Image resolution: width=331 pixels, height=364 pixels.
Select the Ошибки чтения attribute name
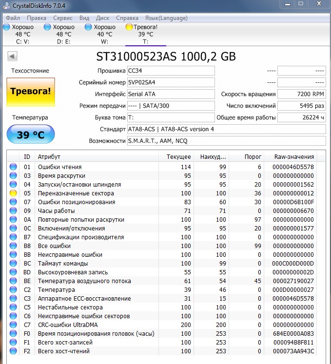[x=59, y=167]
